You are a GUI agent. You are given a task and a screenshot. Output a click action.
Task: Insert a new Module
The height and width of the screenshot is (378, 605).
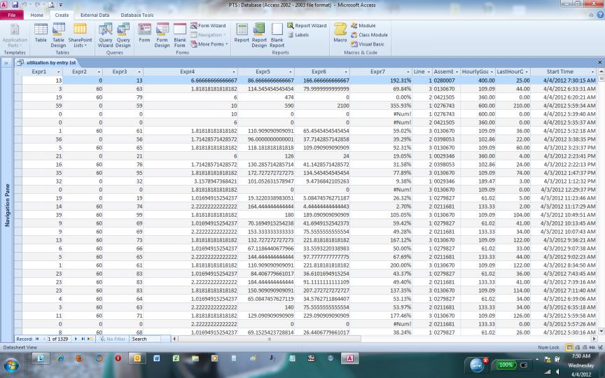363,25
